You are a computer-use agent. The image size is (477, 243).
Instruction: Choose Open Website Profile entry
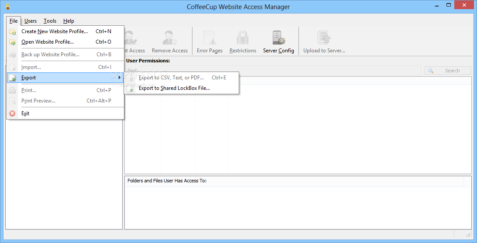point(65,42)
